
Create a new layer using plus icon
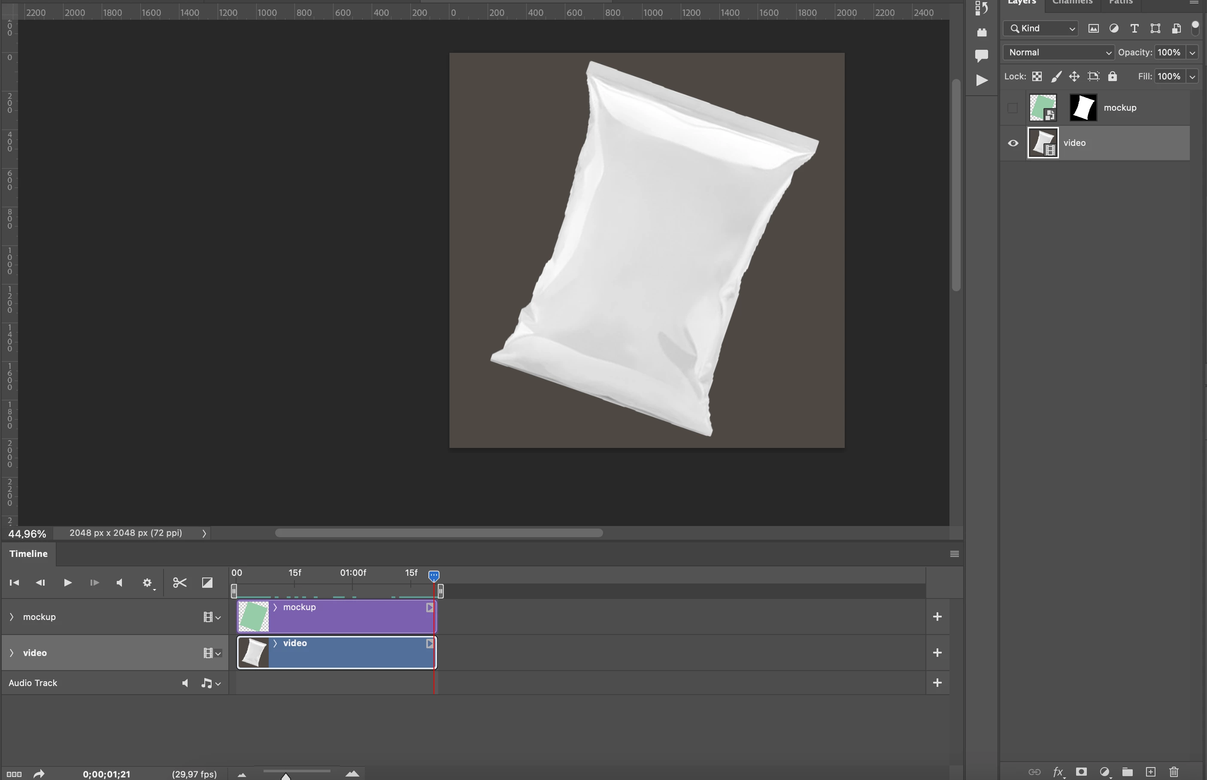click(x=1150, y=772)
